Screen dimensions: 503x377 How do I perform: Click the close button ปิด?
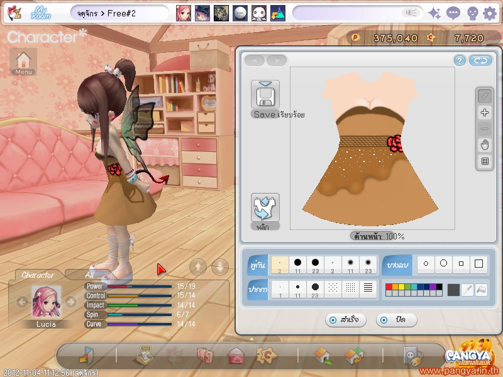pyautogui.click(x=397, y=320)
